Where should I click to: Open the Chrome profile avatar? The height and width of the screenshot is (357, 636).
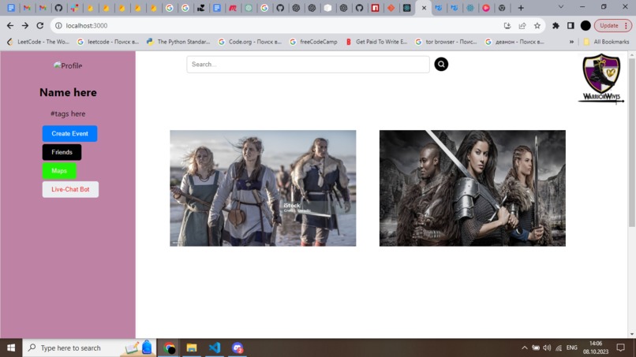tap(585, 25)
